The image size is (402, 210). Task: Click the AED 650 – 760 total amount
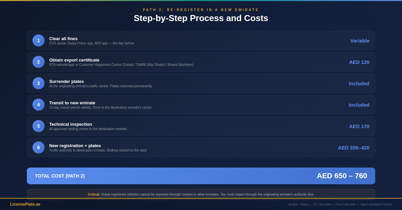[342, 176]
